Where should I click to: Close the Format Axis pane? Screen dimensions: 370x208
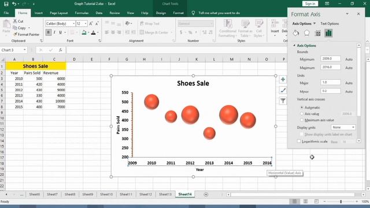point(358,14)
